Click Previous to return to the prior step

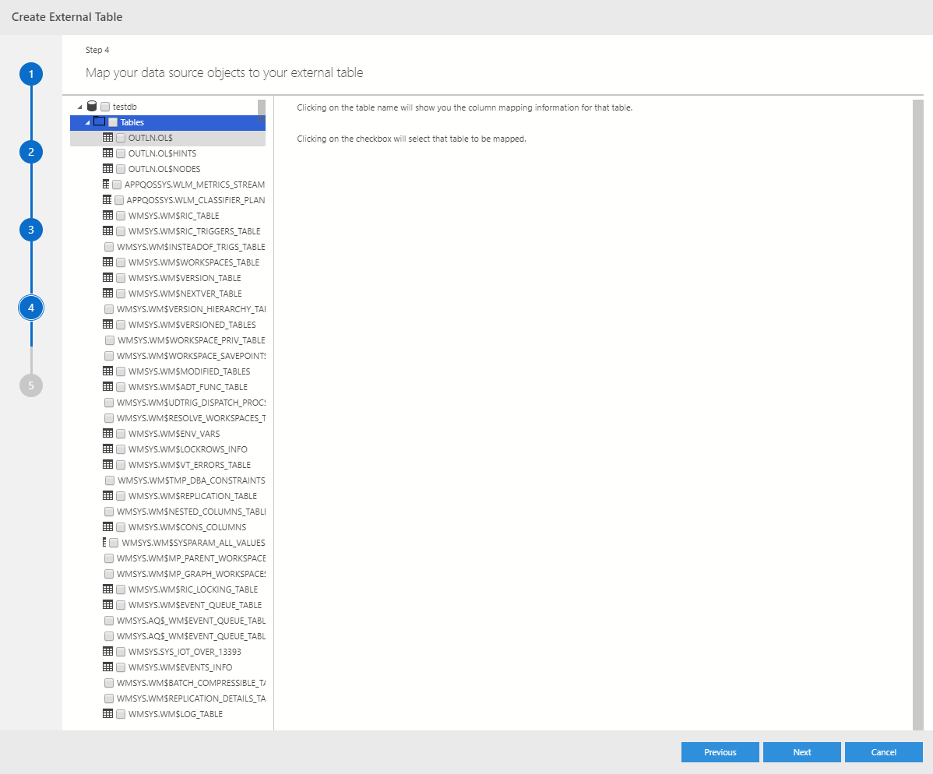click(720, 751)
